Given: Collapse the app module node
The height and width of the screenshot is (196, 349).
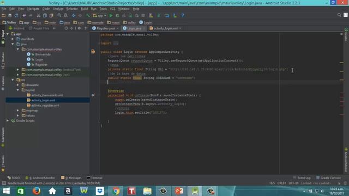Looking at the screenshot, I should (8, 34).
